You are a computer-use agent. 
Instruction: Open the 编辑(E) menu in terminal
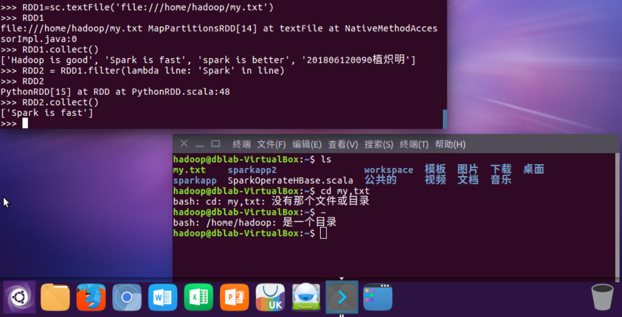307,144
